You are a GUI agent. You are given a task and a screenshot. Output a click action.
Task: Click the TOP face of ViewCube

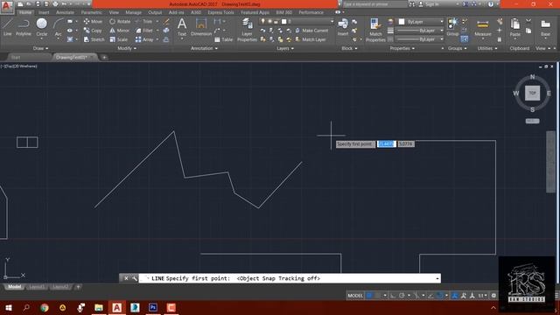532,94
